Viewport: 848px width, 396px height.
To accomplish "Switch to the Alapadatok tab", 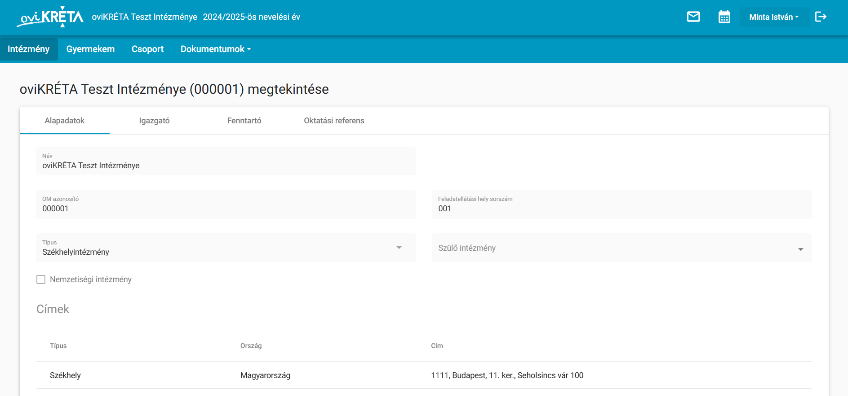I will (65, 121).
